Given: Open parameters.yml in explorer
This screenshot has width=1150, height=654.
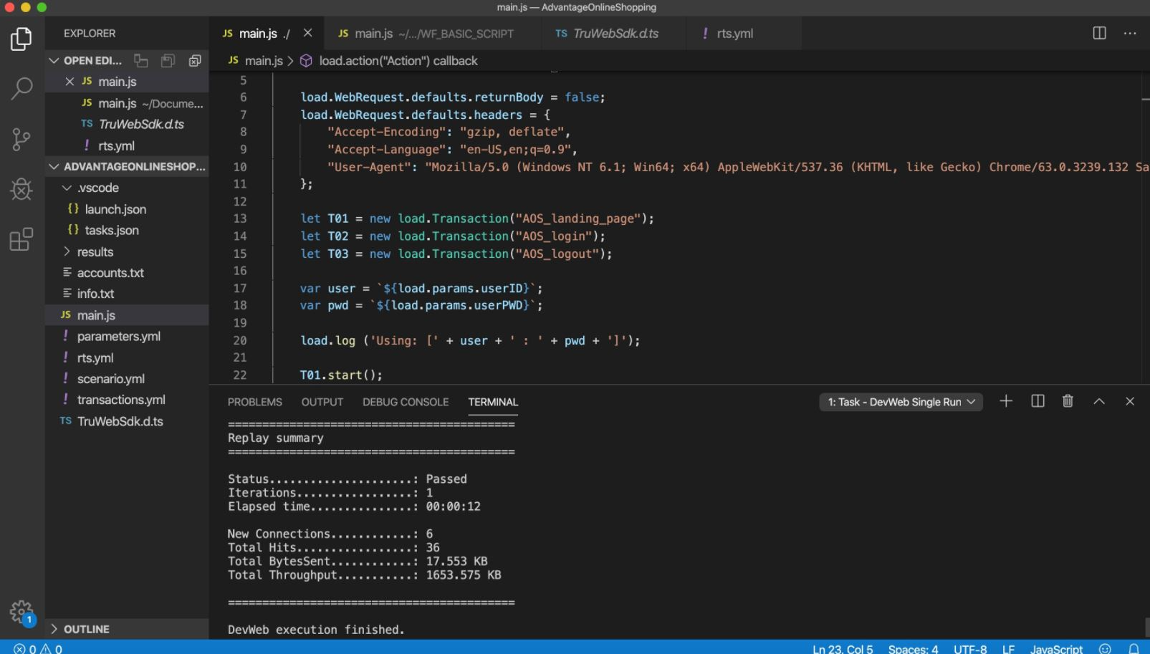Looking at the screenshot, I should [127, 336].
